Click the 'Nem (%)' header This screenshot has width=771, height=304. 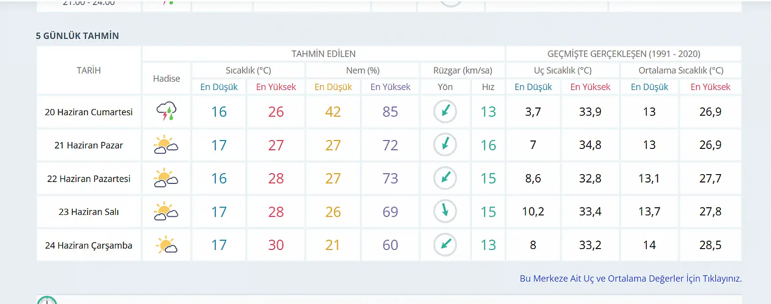[x=363, y=70]
